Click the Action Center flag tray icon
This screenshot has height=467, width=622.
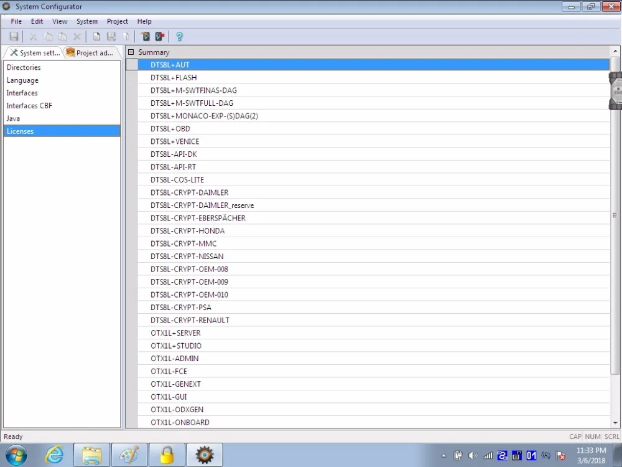tap(560, 456)
